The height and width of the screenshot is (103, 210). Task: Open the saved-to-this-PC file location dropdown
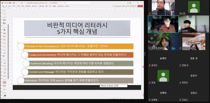coord(53,3)
